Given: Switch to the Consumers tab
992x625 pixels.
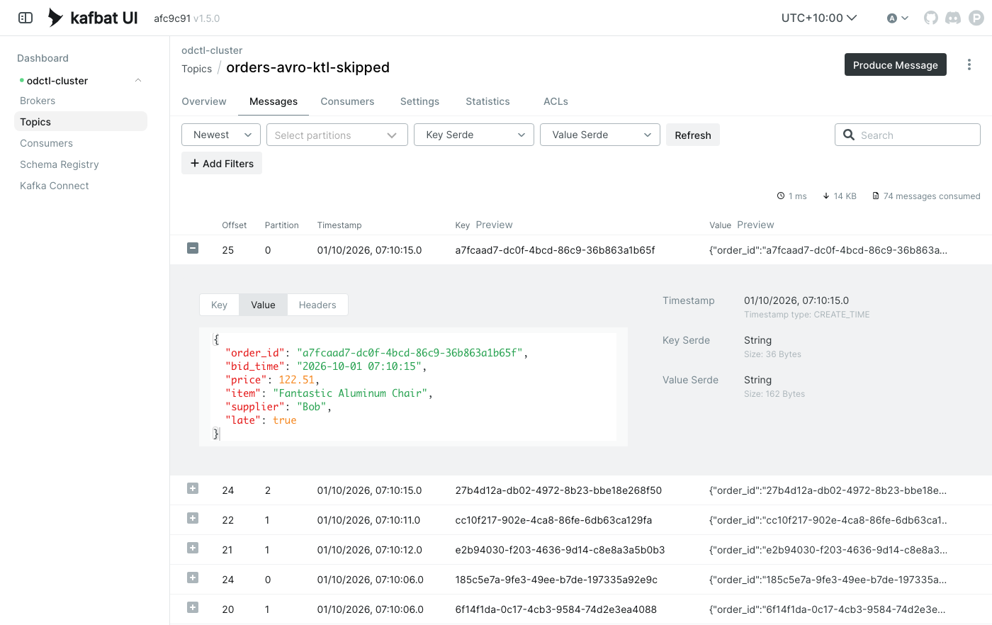Looking at the screenshot, I should (347, 101).
